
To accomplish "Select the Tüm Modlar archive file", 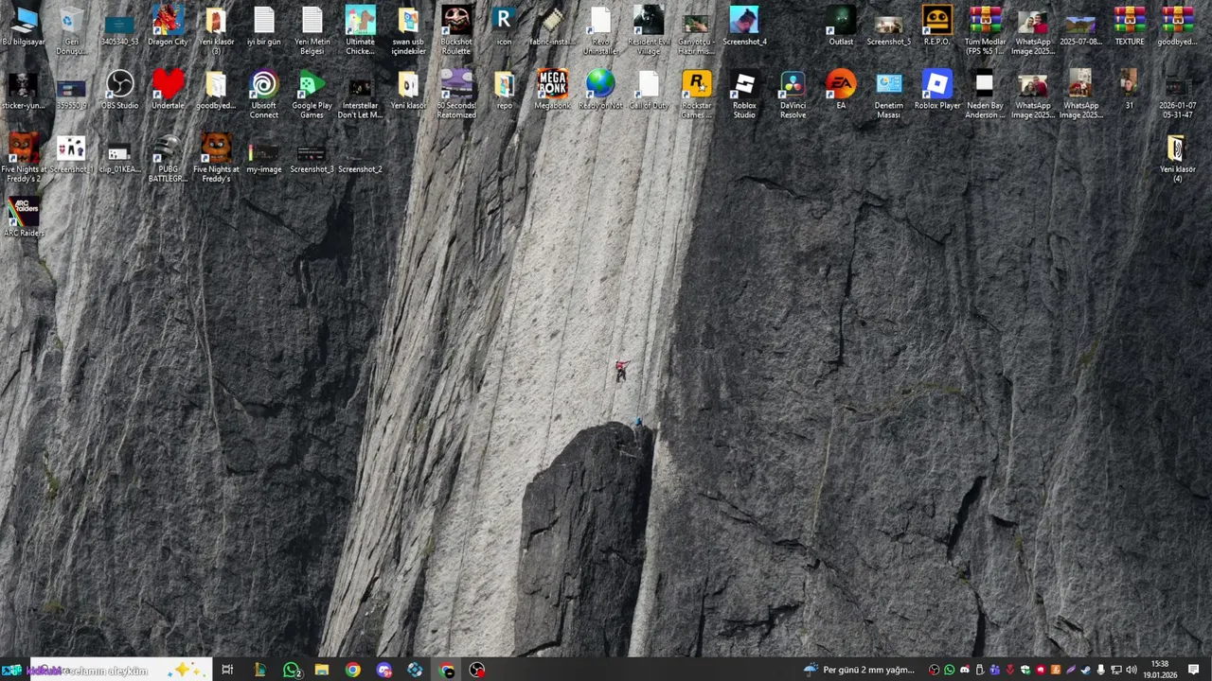I will click(985, 30).
